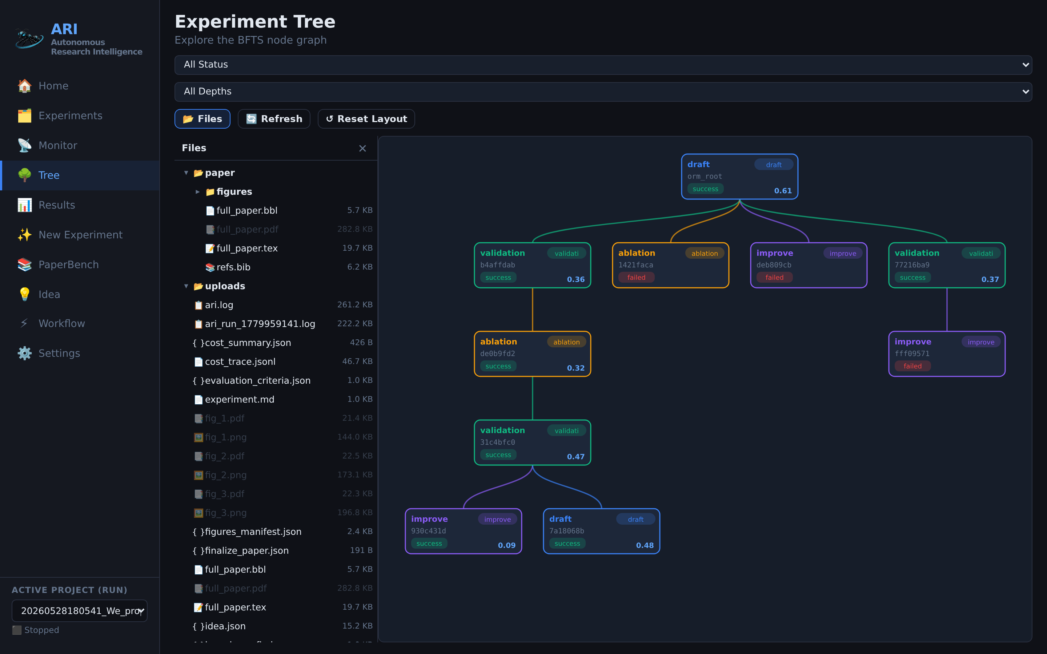Click the paper folder icon

point(198,173)
